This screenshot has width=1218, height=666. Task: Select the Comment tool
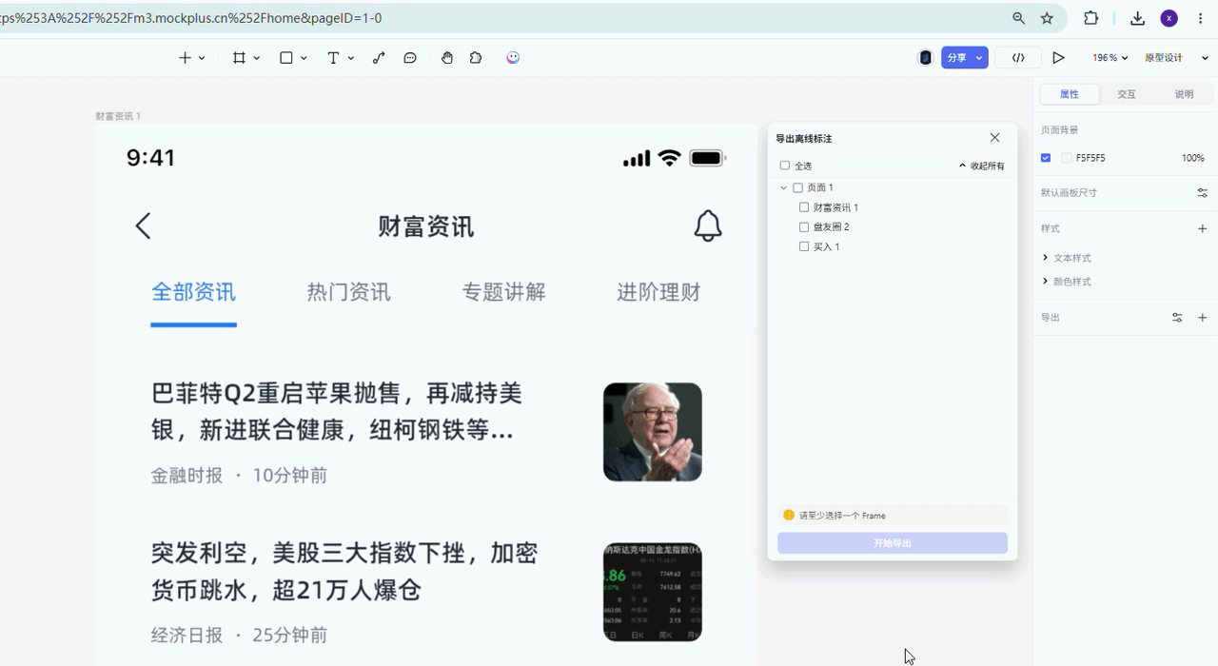[410, 58]
